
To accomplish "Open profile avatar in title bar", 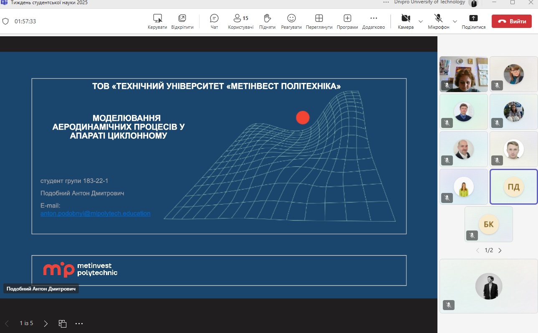I will (473, 3).
